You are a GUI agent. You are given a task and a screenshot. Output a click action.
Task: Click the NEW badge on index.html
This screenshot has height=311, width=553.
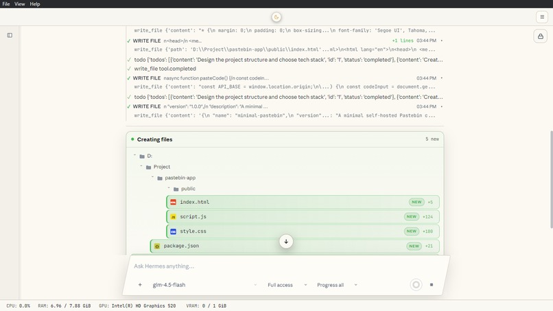(416, 202)
